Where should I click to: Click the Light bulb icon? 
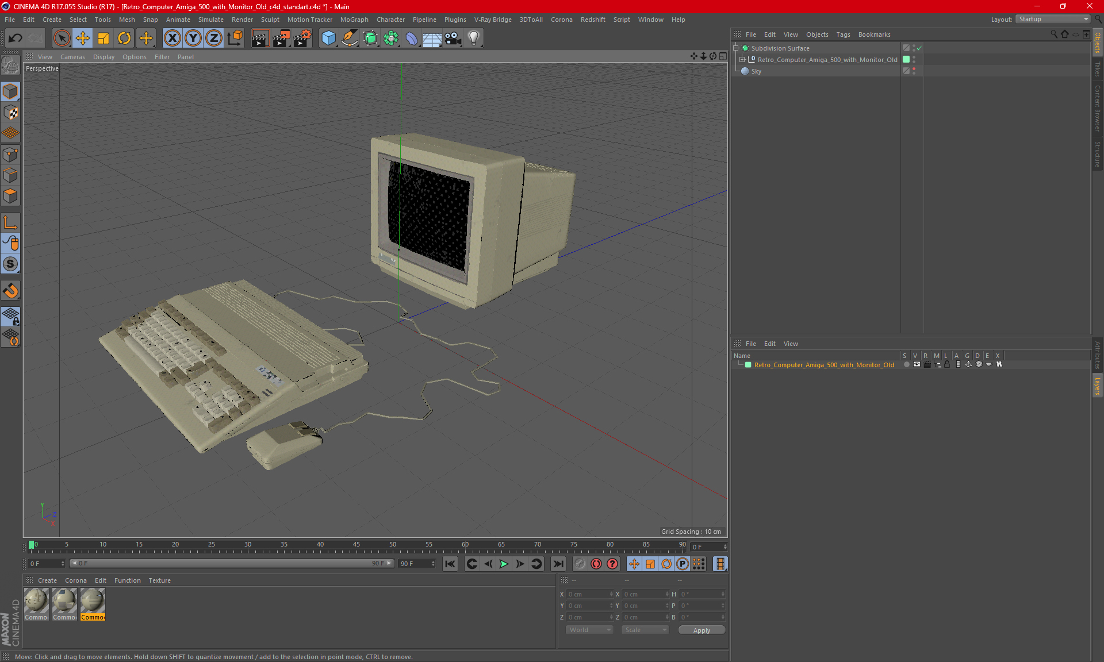coord(473,39)
